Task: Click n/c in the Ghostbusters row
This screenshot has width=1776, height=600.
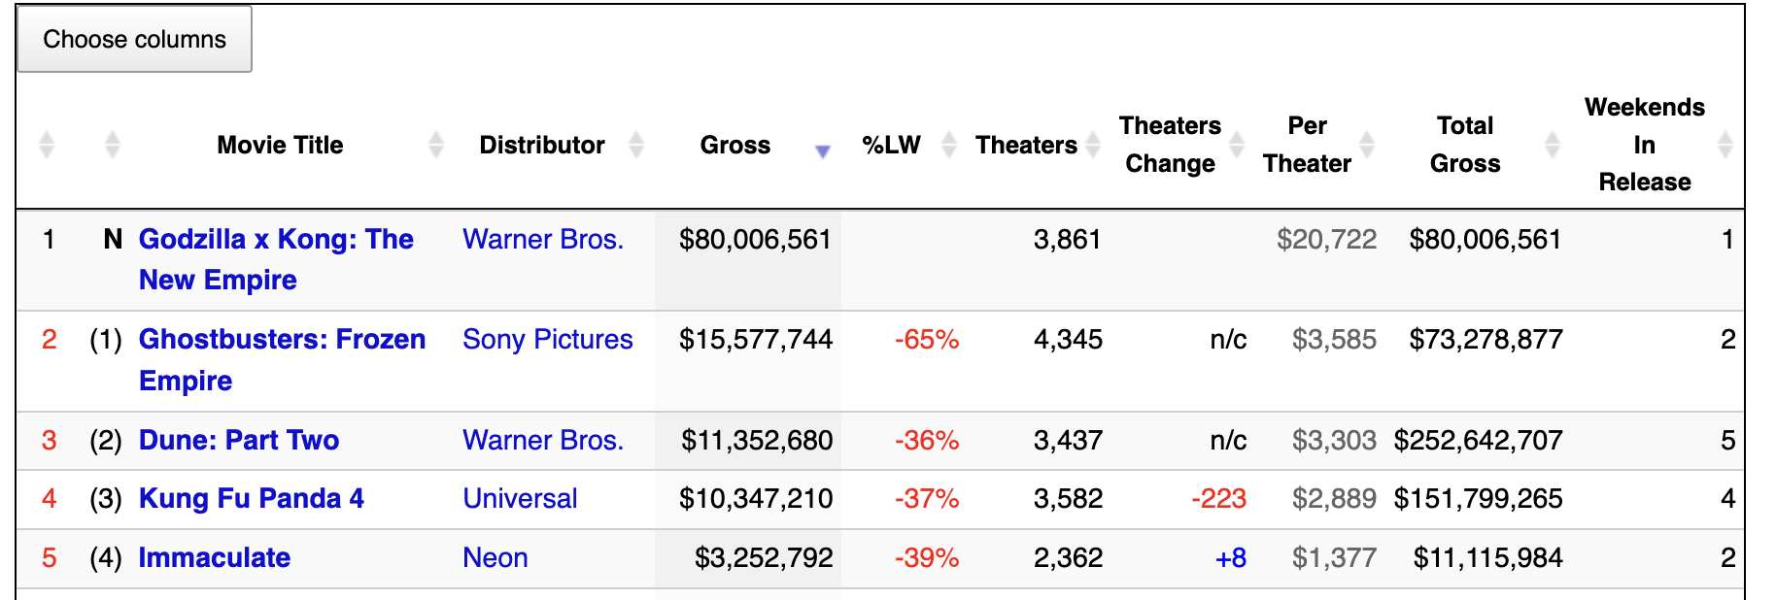Action: [x=1228, y=339]
